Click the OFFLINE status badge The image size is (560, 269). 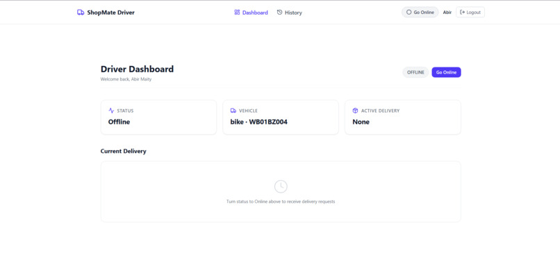click(415, 72)
